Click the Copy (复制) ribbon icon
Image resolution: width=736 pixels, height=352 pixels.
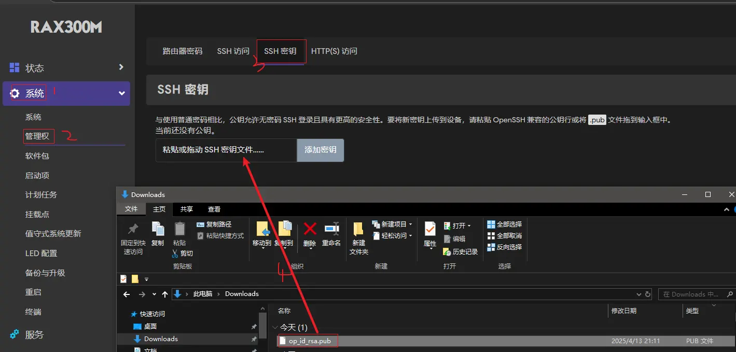coord(158,229)
